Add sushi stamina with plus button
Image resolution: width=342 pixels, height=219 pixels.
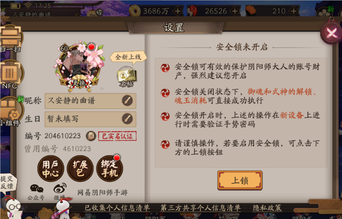tap(294, 11)
